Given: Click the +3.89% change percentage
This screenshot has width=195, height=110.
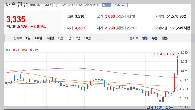Looking at the screenshot, I should (38, 27).
